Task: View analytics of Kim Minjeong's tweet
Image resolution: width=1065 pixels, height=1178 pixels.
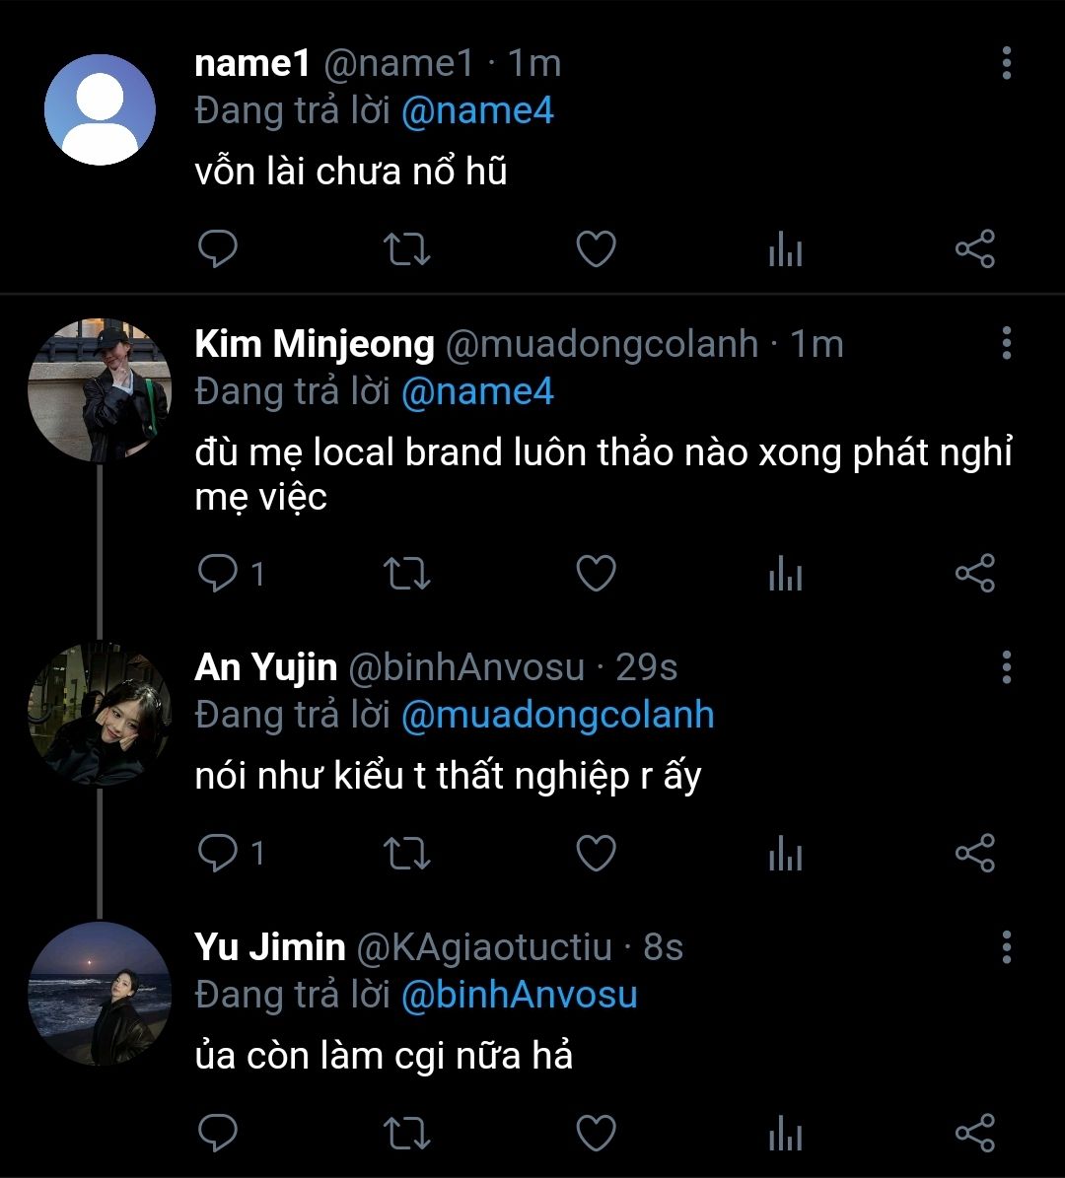Action: coord(785,574)
